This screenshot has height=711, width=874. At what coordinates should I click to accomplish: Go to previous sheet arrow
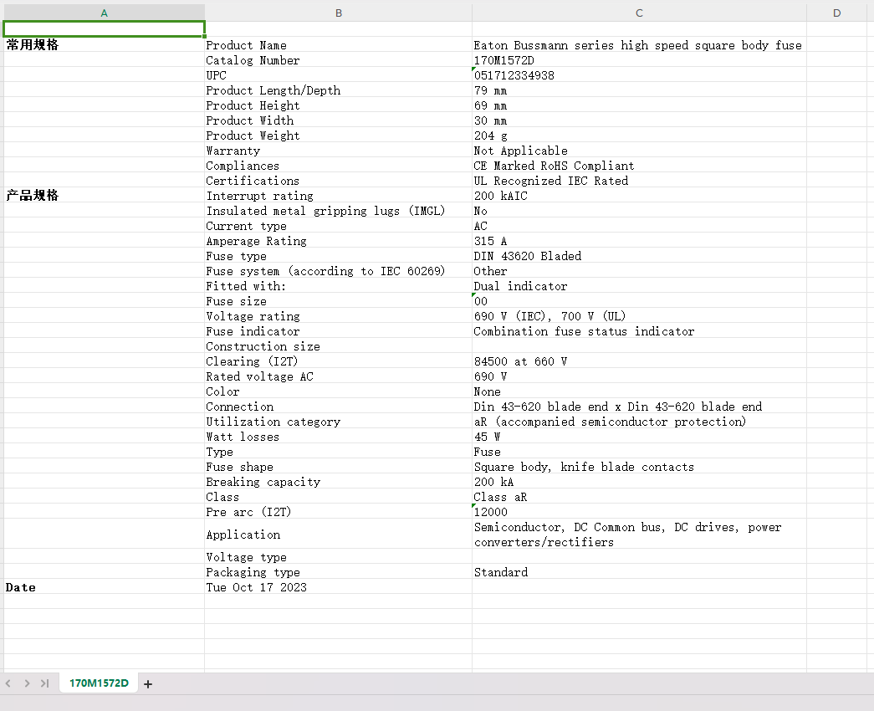tap(8, 683)
